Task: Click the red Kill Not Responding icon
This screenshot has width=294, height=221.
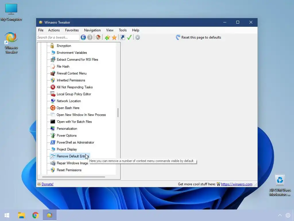Action: (x=53, y=87)
